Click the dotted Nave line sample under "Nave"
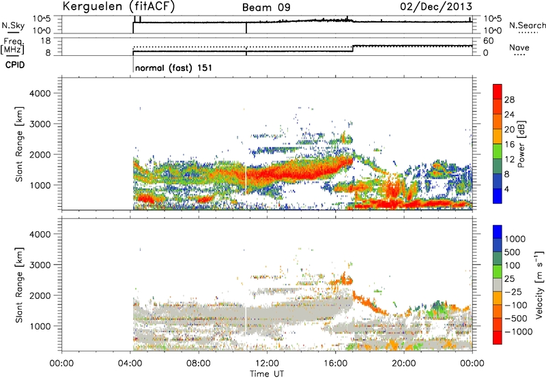This screenshot has width=546, height=378. coord(519,55)
